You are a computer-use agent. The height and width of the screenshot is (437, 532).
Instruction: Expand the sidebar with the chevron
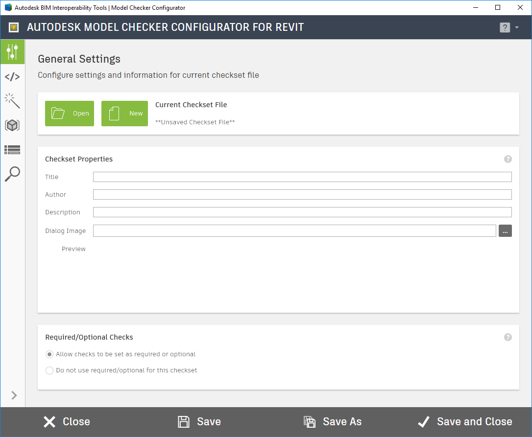[13, 395]
